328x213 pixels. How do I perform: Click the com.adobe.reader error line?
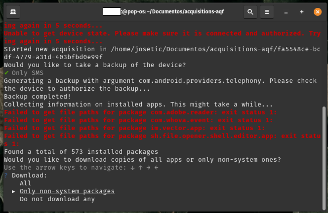point(140,112)
